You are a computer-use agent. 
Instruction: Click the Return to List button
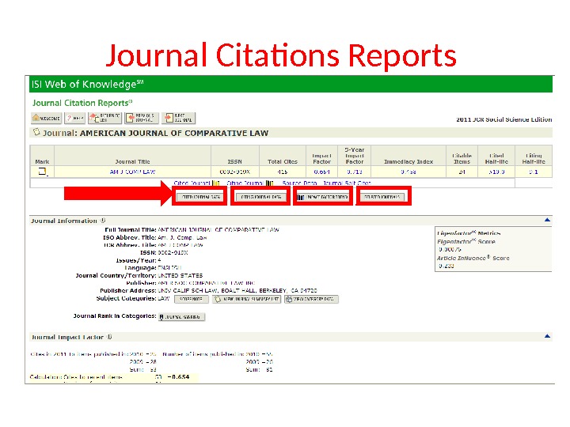104,118
